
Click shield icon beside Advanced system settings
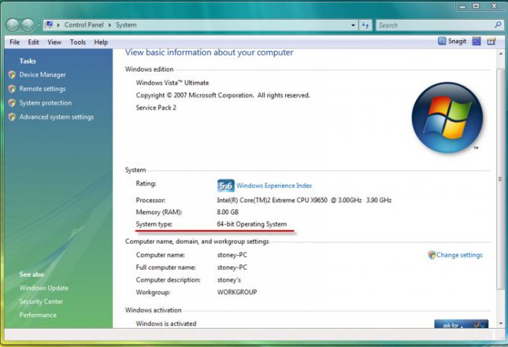pyautogui.click(x=12, y=117)
